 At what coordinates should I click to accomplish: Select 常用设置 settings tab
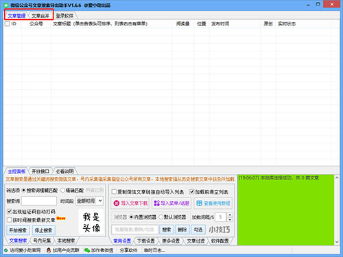(x=122, y=241)
